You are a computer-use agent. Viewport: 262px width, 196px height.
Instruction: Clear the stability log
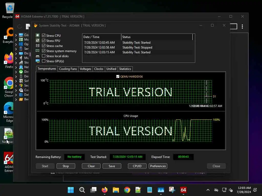point(91,166)
